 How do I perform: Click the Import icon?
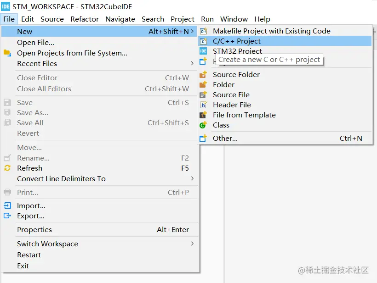(7, 205)
